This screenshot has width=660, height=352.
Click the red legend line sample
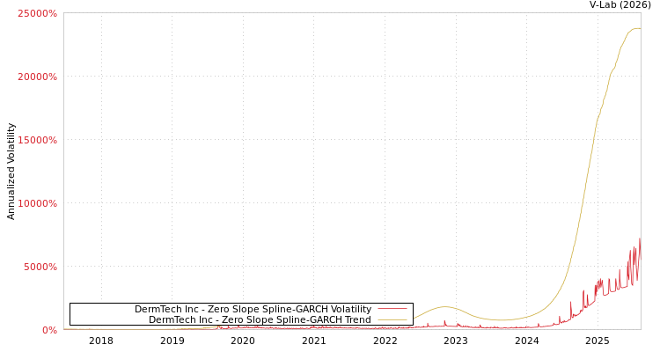click(392, 309)
